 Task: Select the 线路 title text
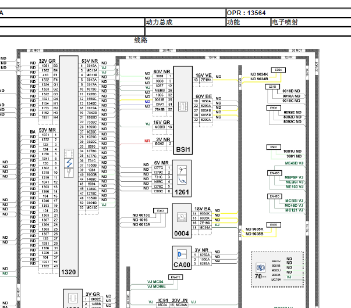point(141,40)
